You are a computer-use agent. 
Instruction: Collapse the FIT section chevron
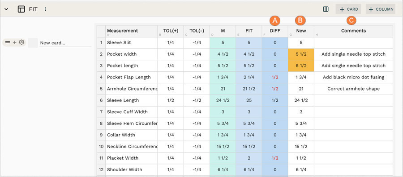[6, 9]
